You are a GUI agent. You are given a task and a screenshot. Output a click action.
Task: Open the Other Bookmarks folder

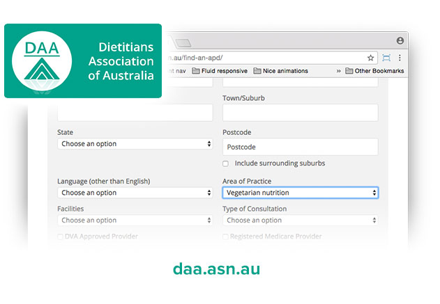click(x=374, y=71)
